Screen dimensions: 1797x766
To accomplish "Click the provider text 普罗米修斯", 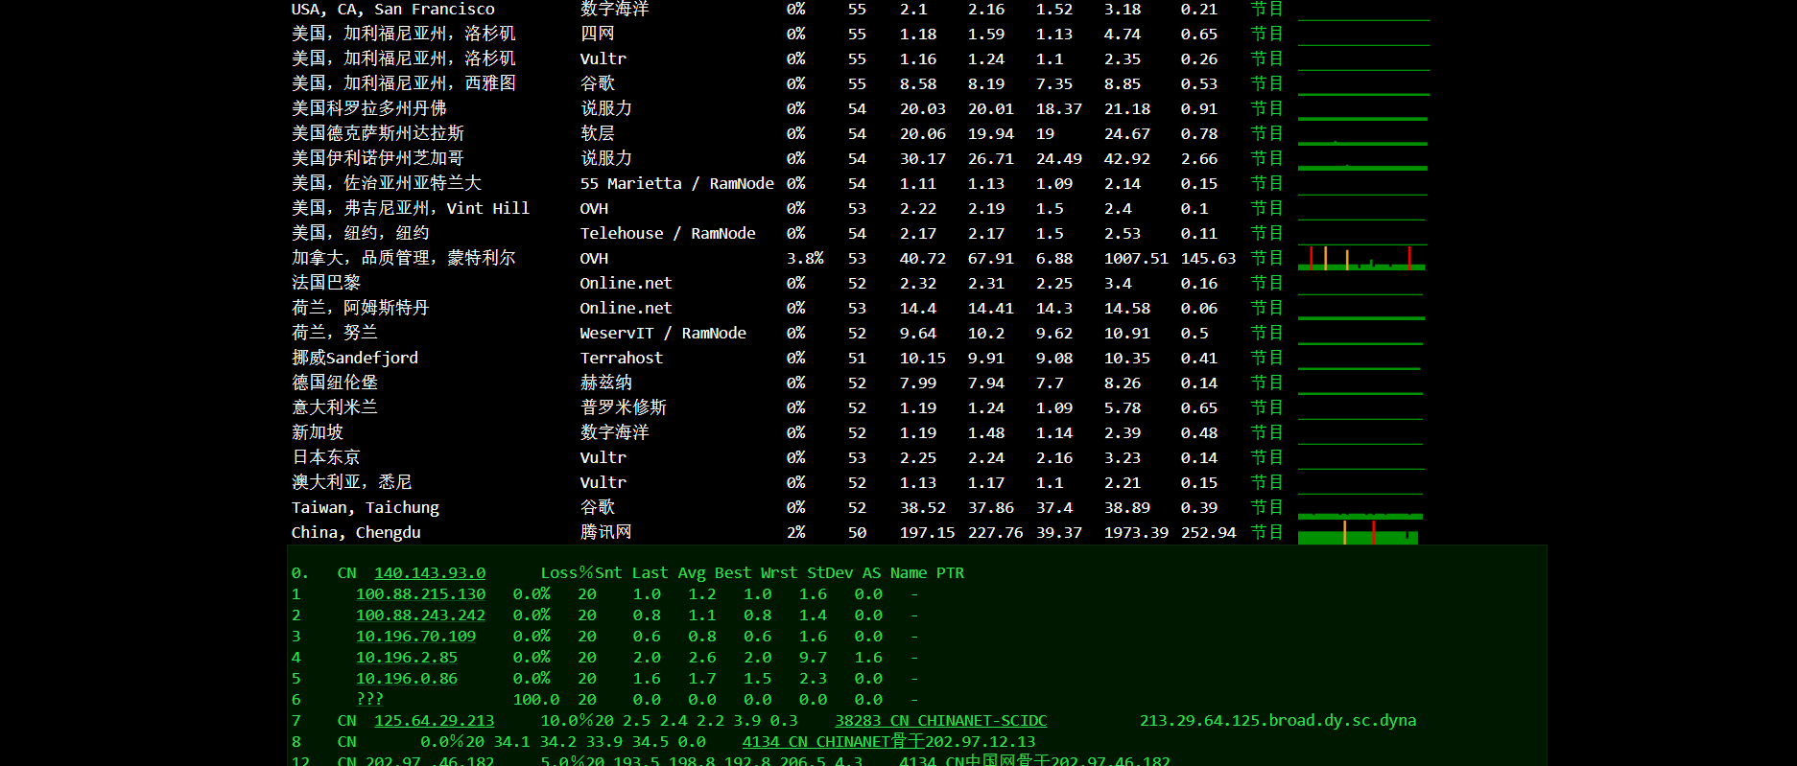I will (624, 407).
